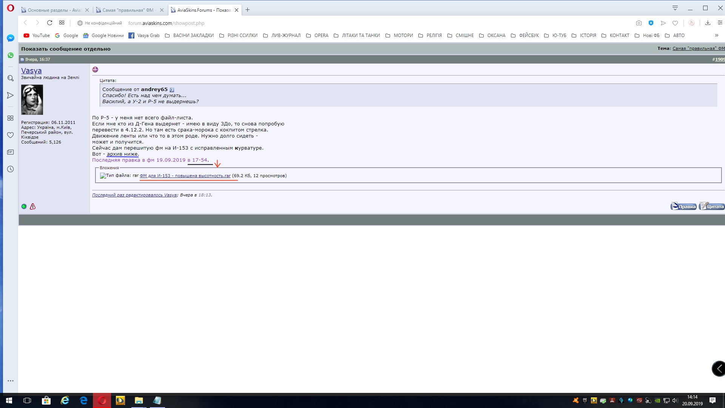Open File Explorer from the Windows taskbar
The width and height of the screenshot is (725, 408).
tap(139, 400)
